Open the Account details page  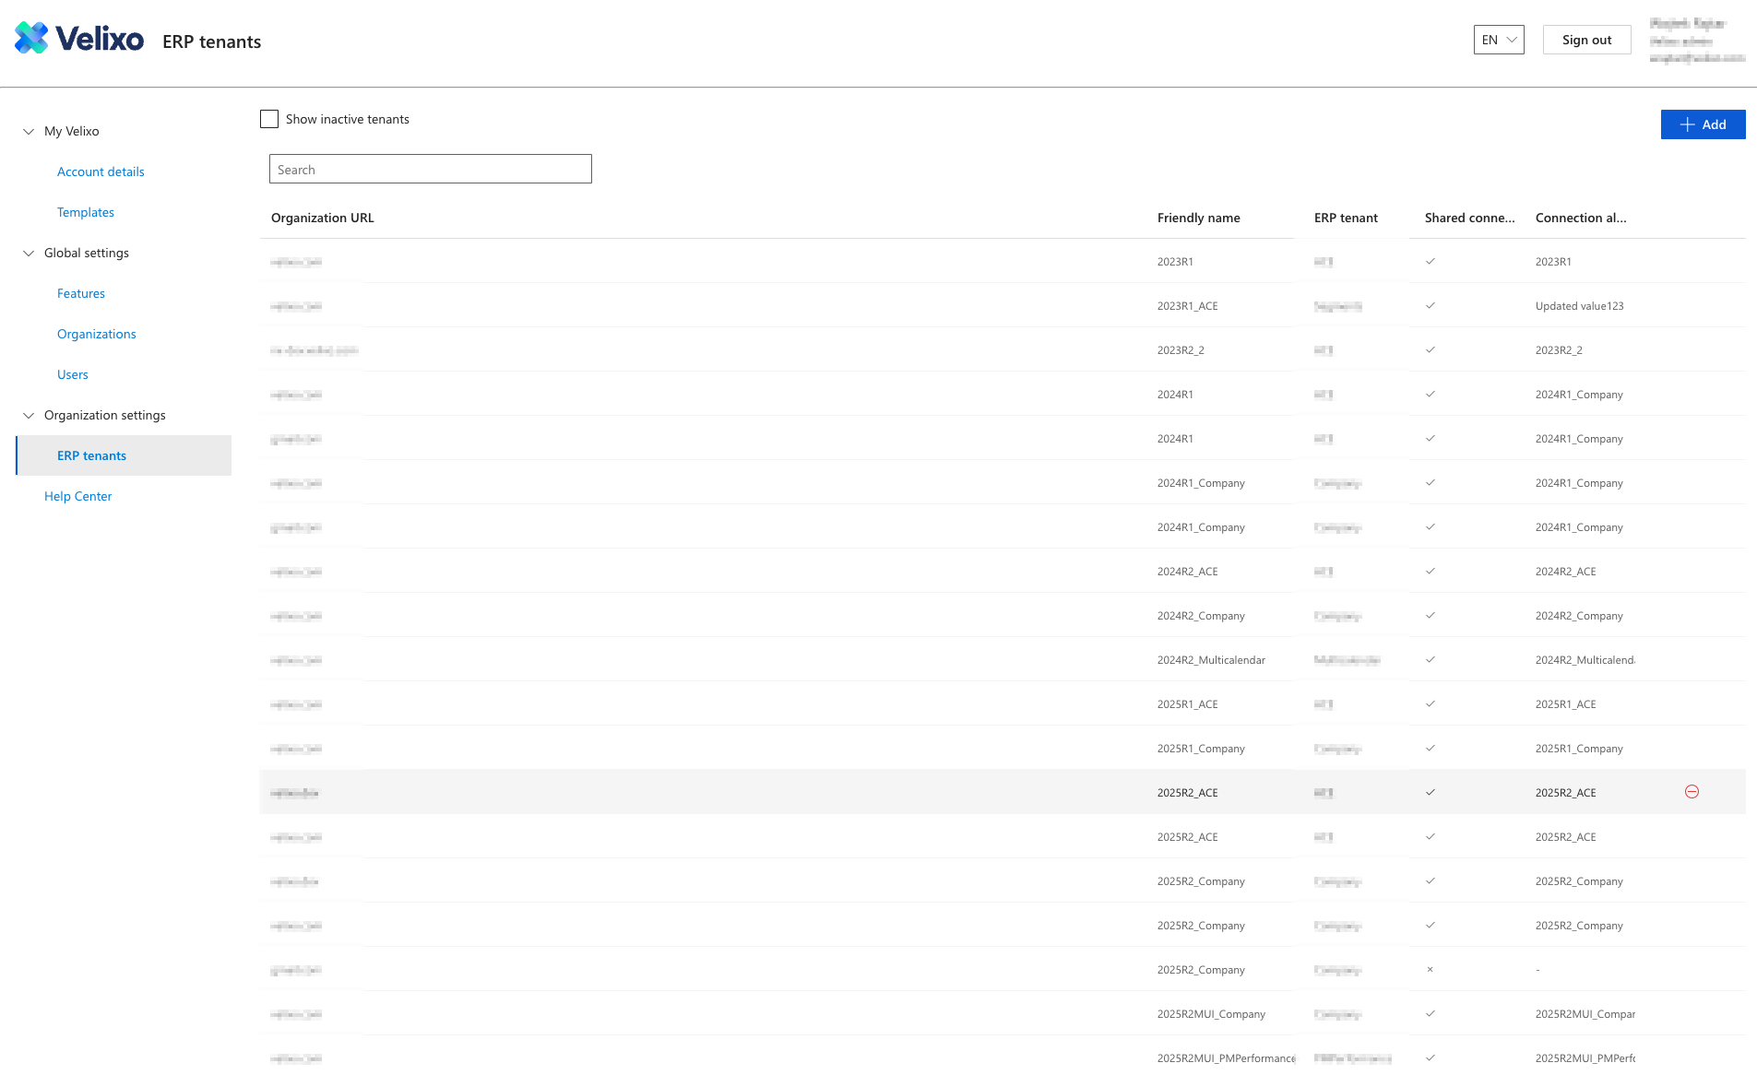101,171
